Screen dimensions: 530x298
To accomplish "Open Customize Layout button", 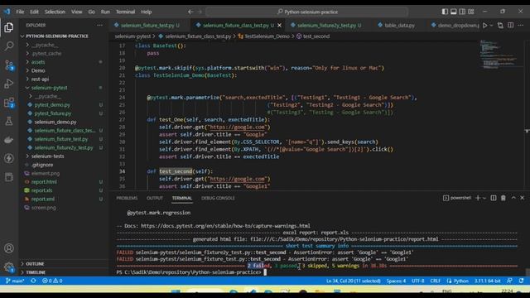I will [x=471, y=12].
